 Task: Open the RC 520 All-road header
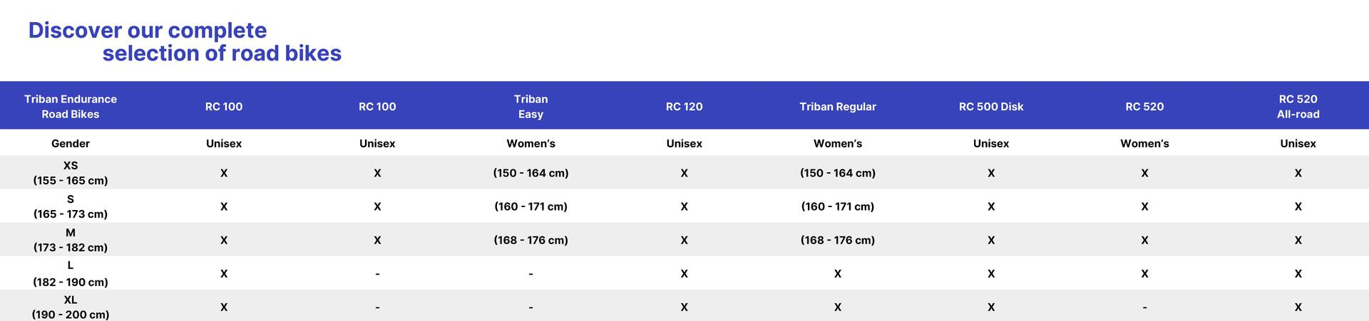1298,107
